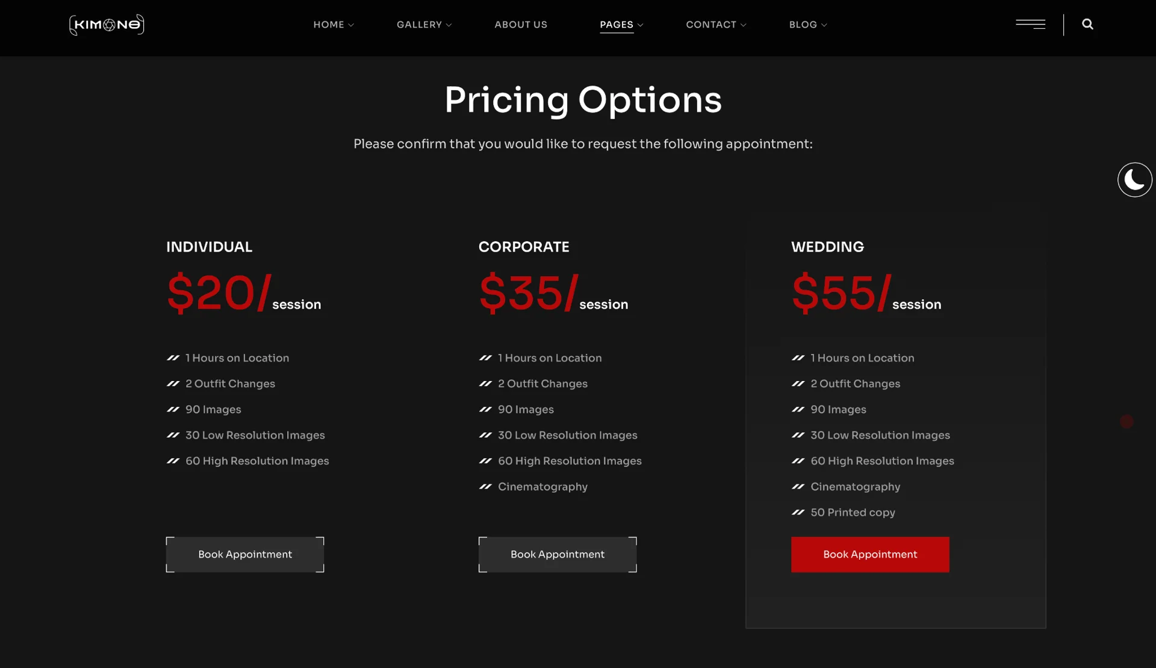Click the slash icon beside Corporate Cinematography
Viewport: 1156px width, 668px height.
tap(485, 487)
